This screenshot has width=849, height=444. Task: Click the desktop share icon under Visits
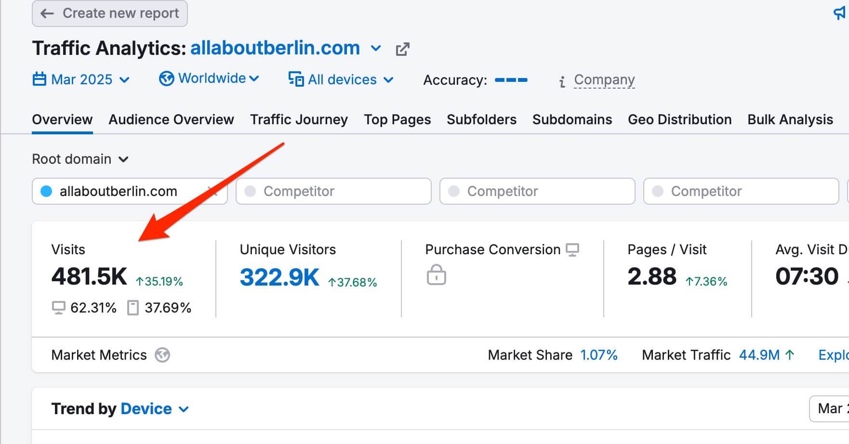pyautogui.click(x=58, y=308)
